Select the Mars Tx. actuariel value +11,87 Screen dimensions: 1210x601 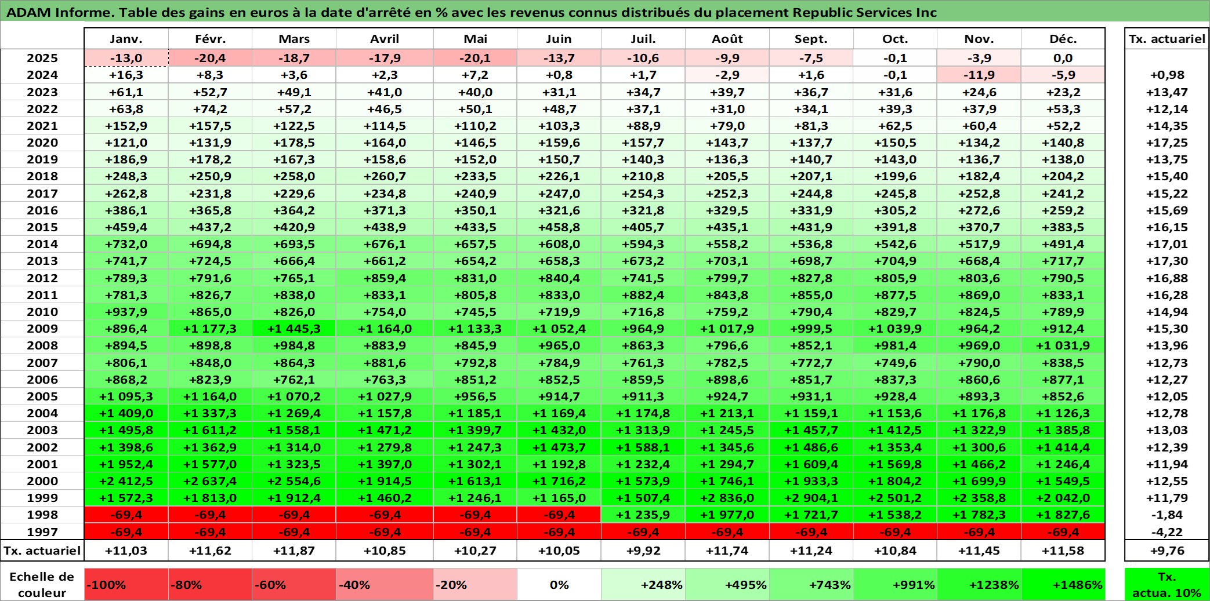tap(294, 551)
